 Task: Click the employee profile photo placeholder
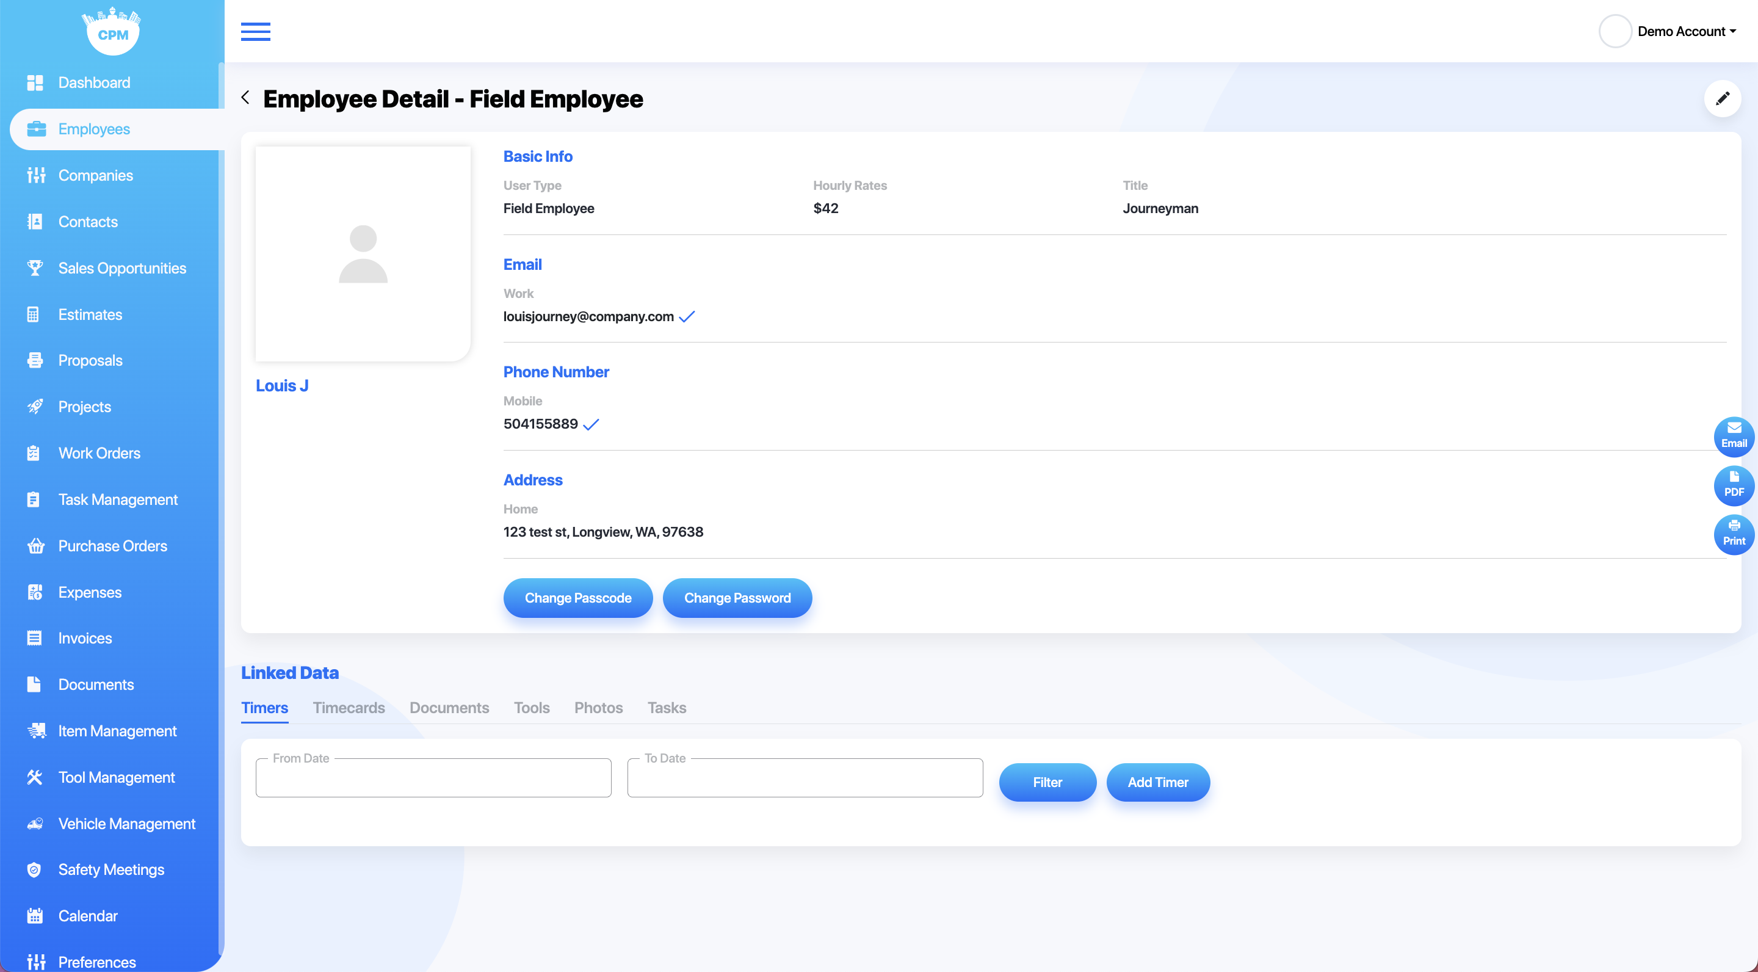tap(363, 254)
